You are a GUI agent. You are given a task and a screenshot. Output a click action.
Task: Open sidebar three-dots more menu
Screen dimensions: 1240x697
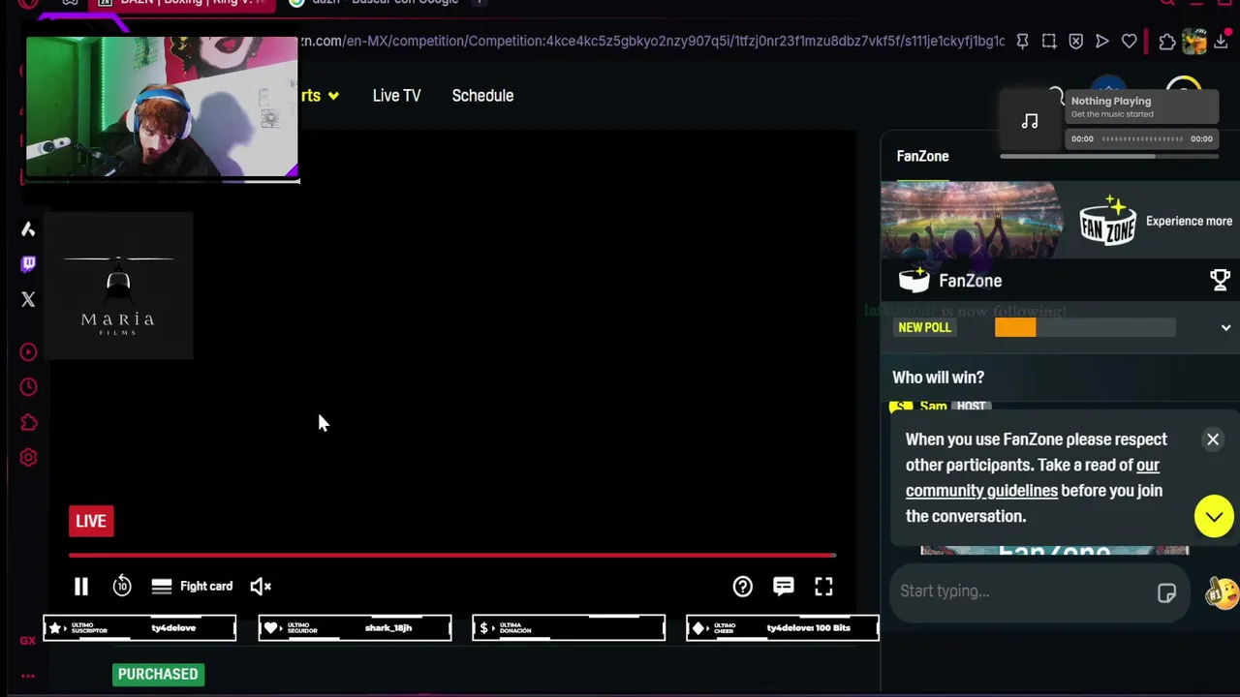pos(28,677)
